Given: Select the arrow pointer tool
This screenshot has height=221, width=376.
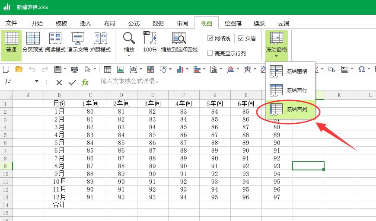Looking at the screenshot, I should (x=88, y=69).
